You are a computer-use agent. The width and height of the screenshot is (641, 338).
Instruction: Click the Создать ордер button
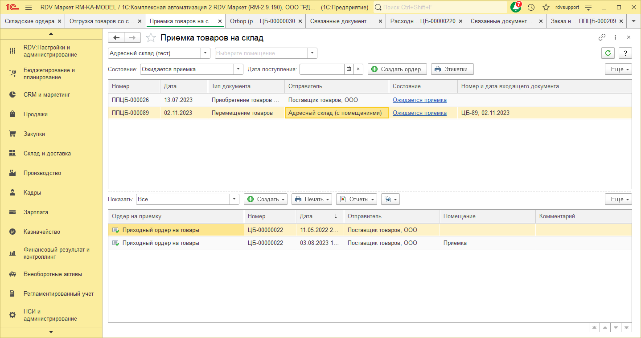tap(397, 69)
